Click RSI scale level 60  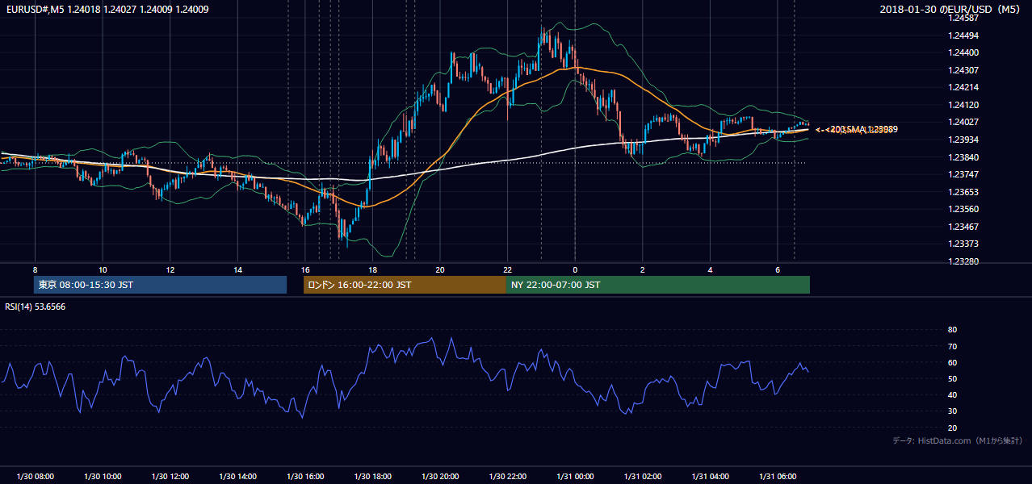(x=952, y=362)
